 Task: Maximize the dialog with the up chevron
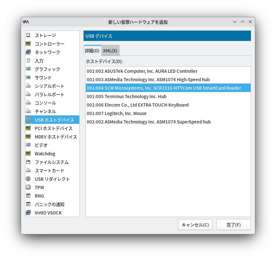pyautogui.click(x=243, y=22)
